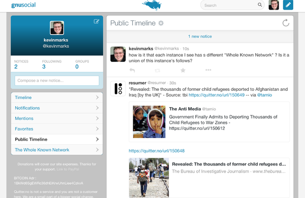This screenshot has height=198, width=305.
Task: Open Public Timeline settings gear
Action: pos(161,23)
